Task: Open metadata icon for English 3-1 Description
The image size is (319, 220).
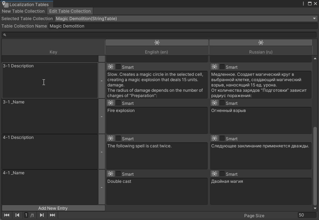Action: 111,67
